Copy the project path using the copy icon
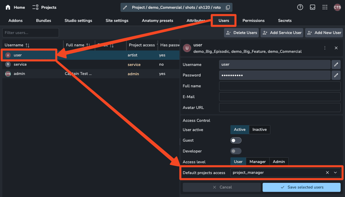Screen dimensions: 345x197 (228, 7)
